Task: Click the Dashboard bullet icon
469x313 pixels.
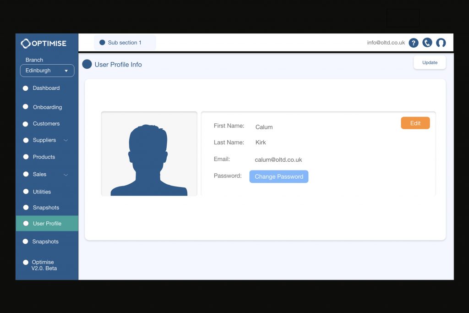Action: click(x=26, y=88)
